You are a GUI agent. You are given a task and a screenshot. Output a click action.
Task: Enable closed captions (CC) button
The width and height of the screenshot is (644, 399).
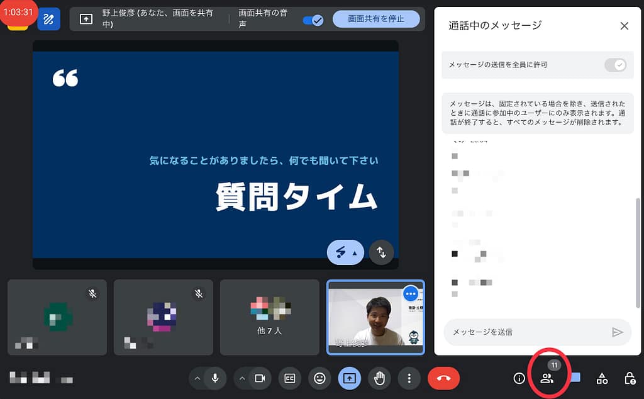pyautogui.click(x=290, y=378)
